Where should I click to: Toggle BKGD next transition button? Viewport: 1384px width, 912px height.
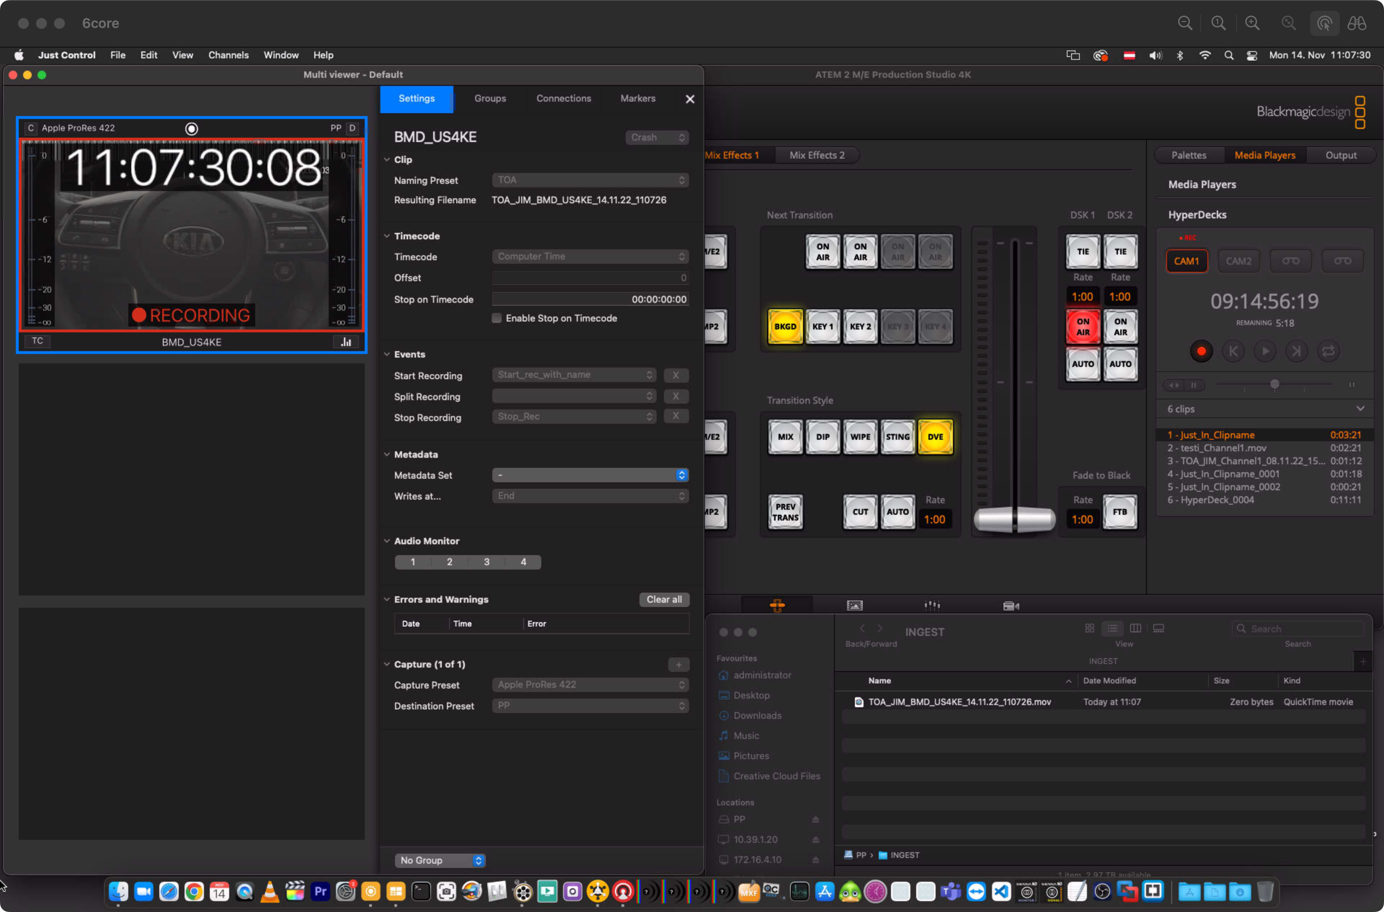click(785, 326)
